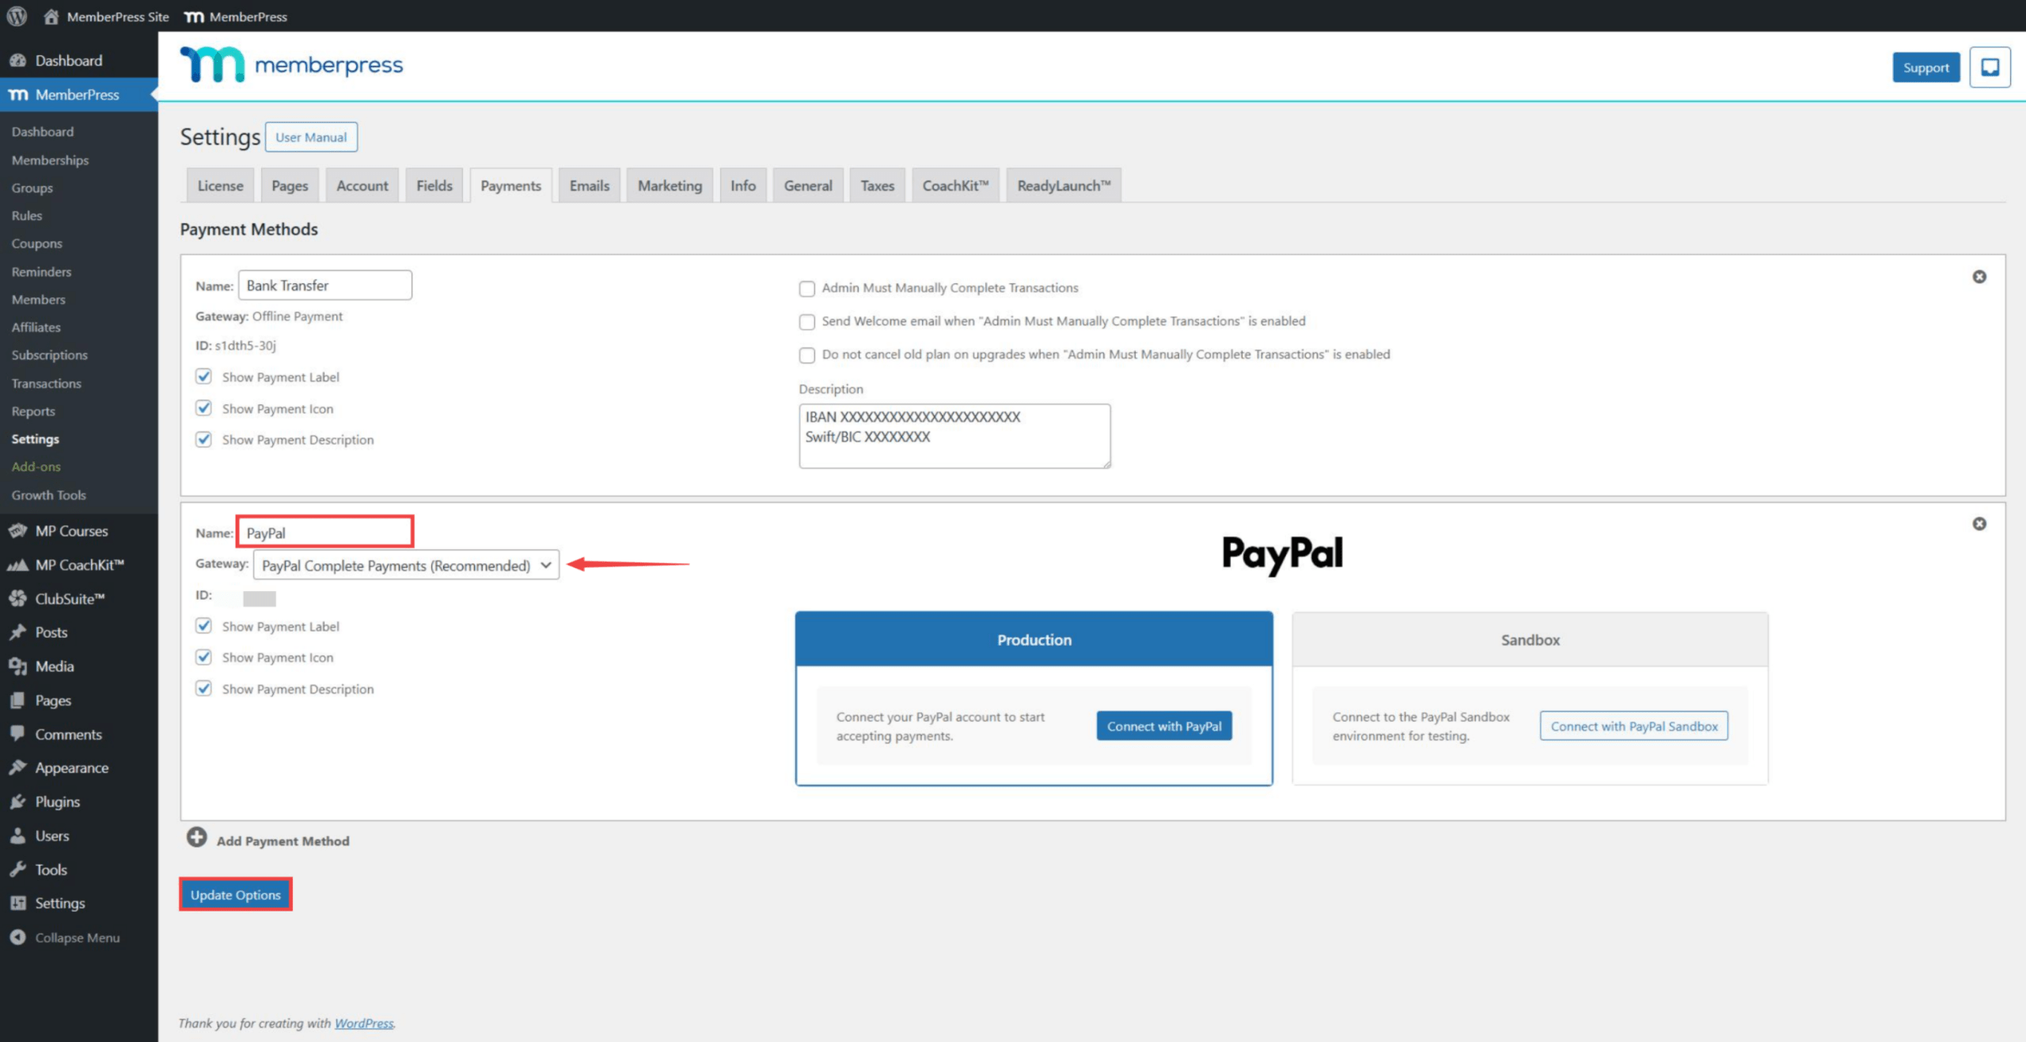Connect with PayPal in Production

[1164, 726]
